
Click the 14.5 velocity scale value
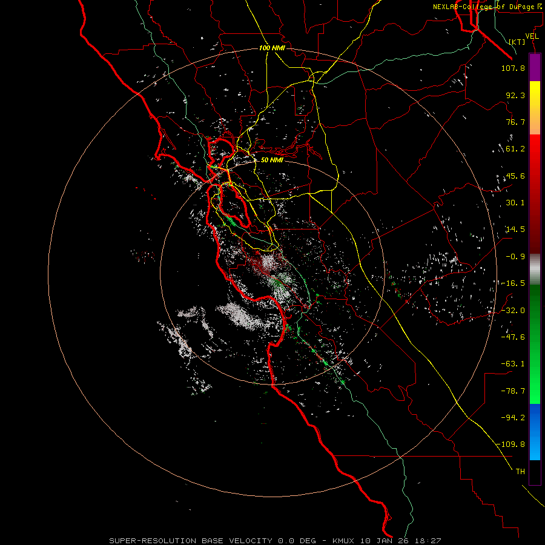click(x=515, y=230)
